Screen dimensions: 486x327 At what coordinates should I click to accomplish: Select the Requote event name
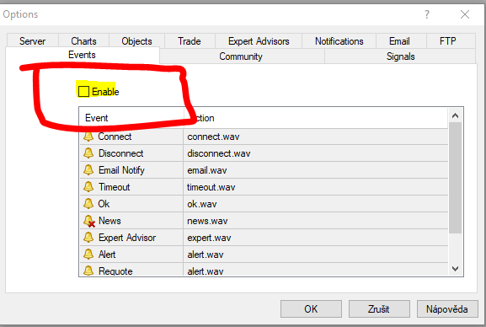pyautogui.click(x=115, y=271)
